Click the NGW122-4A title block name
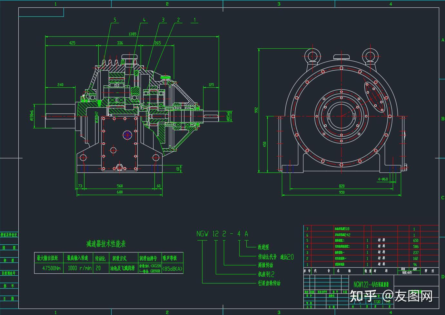The image size is (445, 315). [371, 285]
